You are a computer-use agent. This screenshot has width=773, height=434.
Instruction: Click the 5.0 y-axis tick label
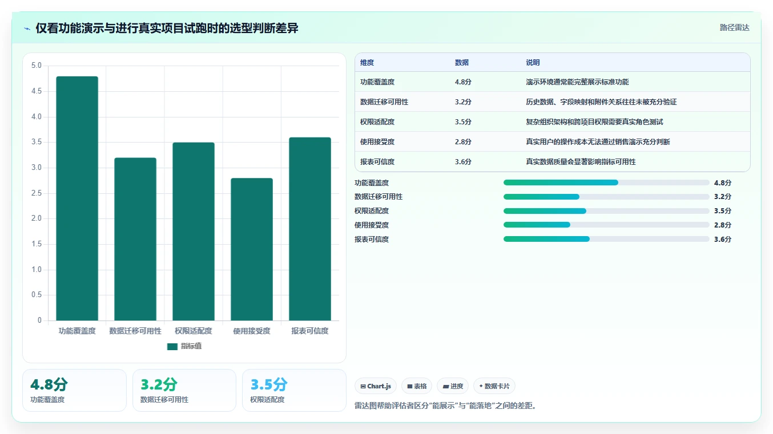point(37,66)
